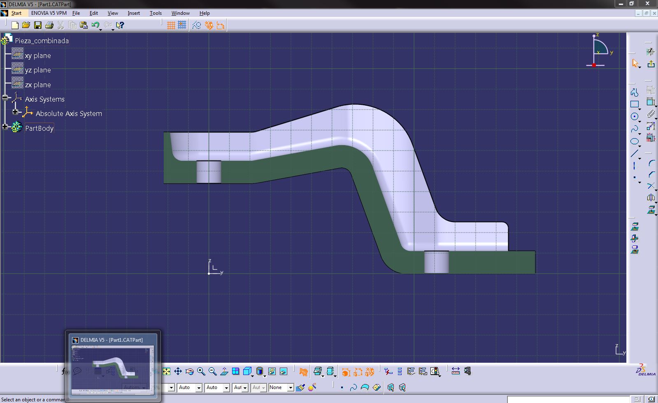The width and height of the screenshot is (658, 403).
Task: Click the Measure Between icon
Action: [x=456, y=371]
